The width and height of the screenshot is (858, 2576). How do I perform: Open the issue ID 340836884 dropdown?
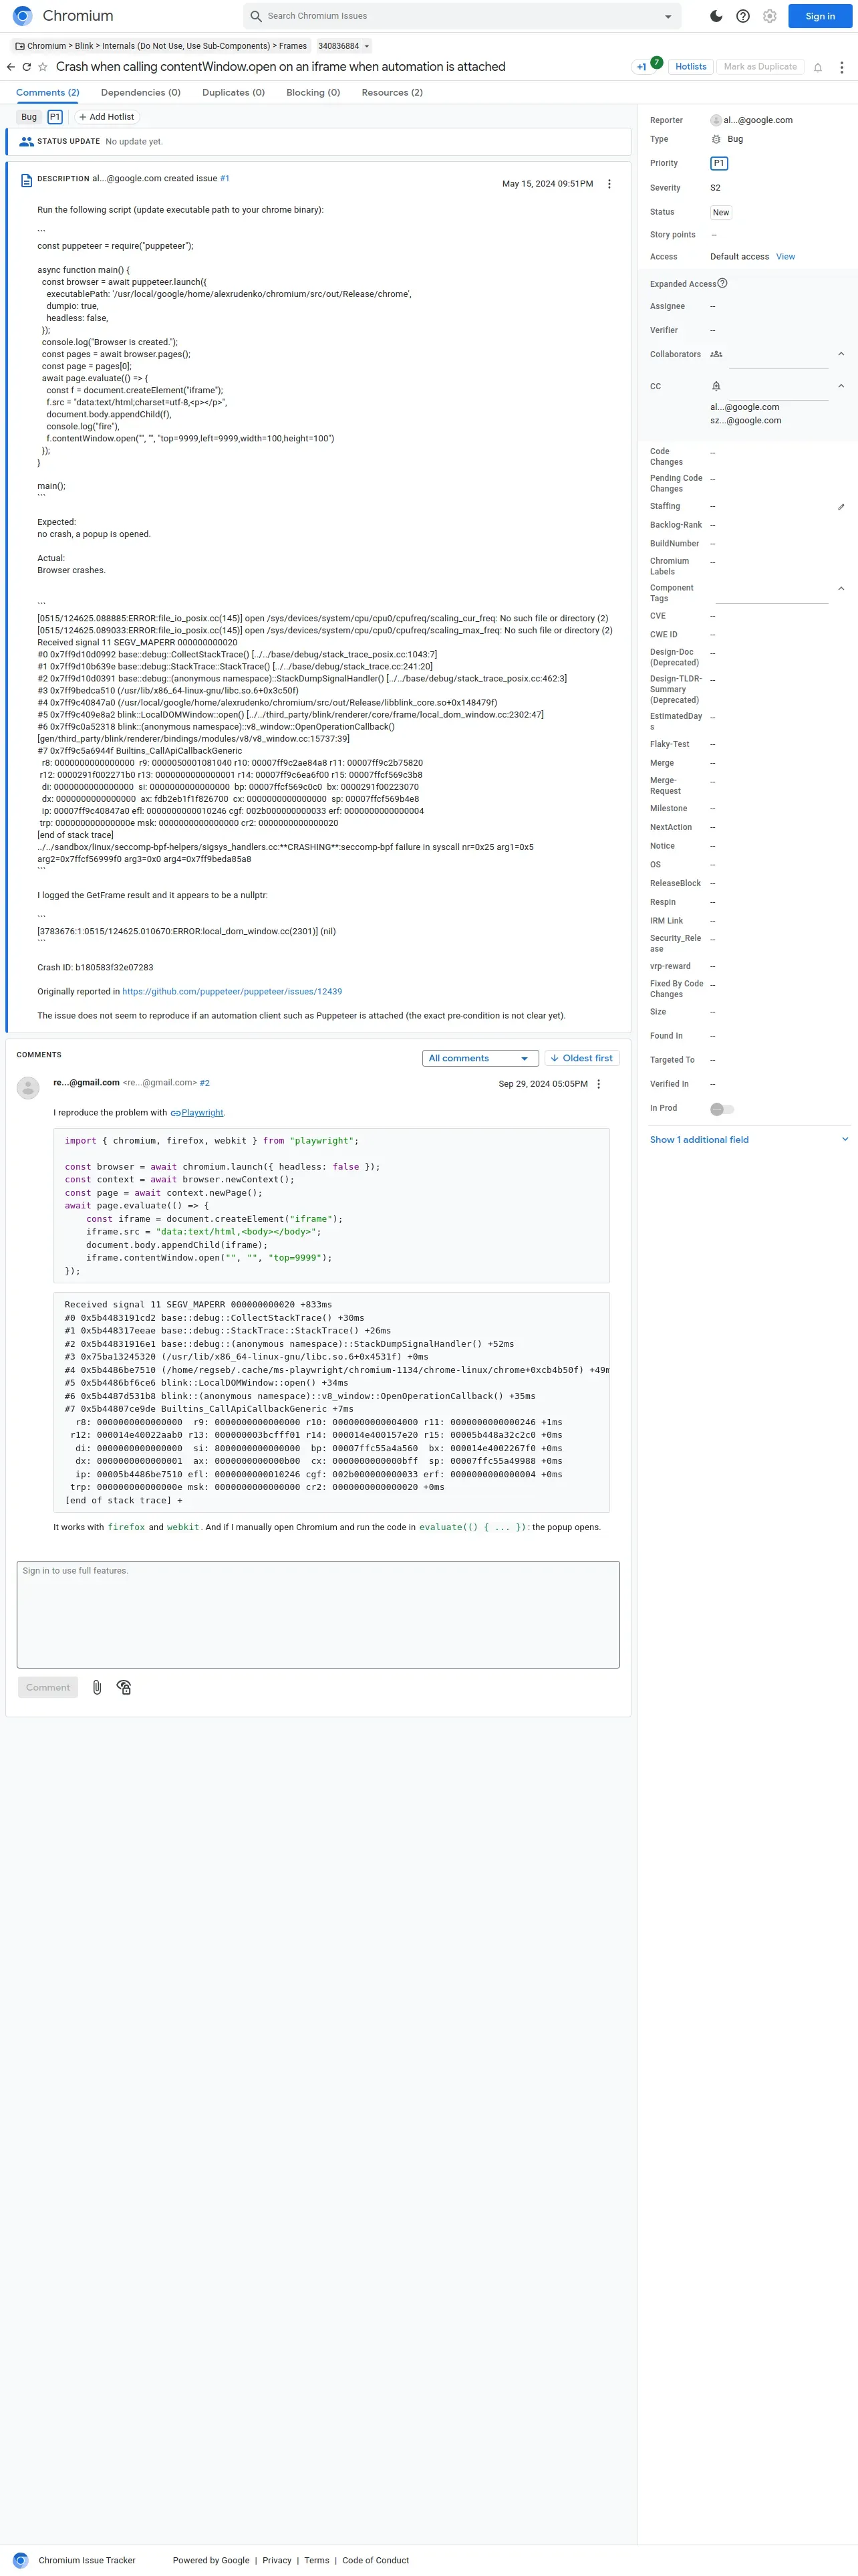coord(345,46)
